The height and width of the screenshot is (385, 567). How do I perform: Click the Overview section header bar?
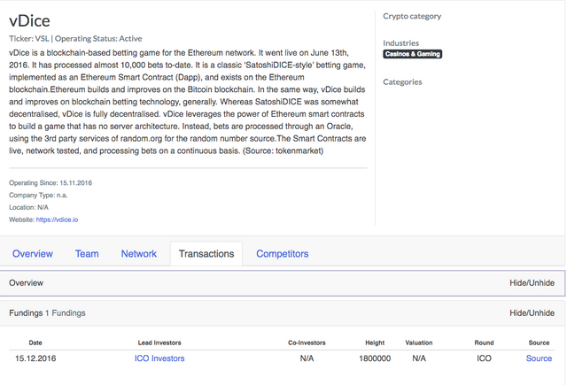(283, 283)
